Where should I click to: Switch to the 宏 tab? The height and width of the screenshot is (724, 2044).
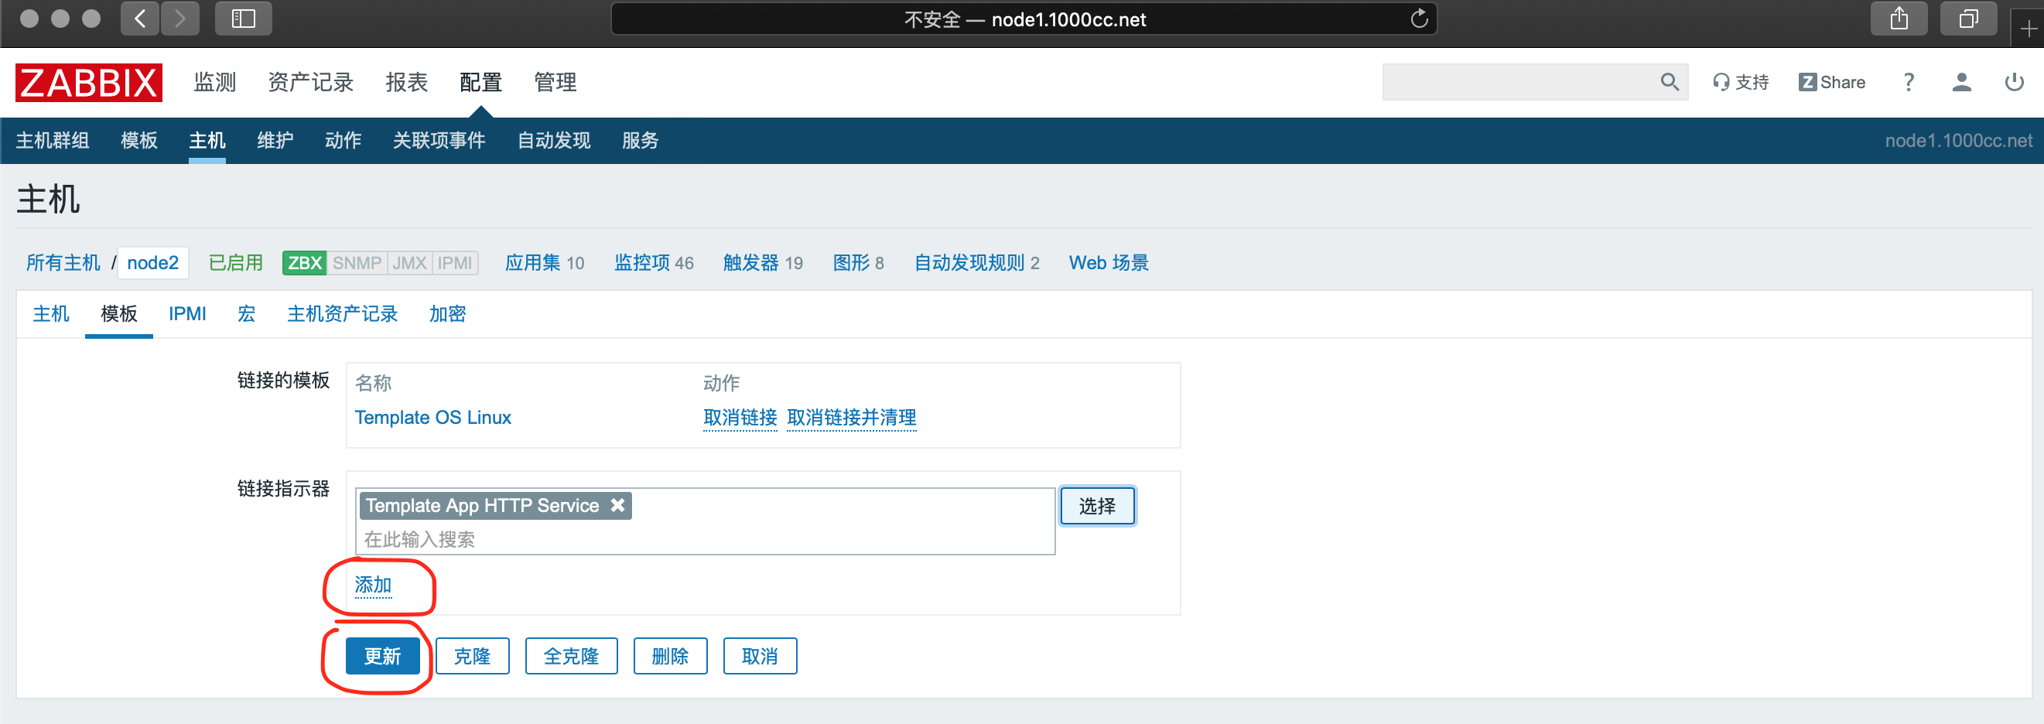(246, 314)
